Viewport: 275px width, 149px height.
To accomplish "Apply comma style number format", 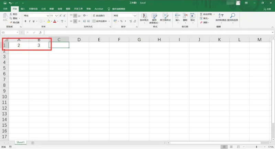I will (x=125, y=21).
